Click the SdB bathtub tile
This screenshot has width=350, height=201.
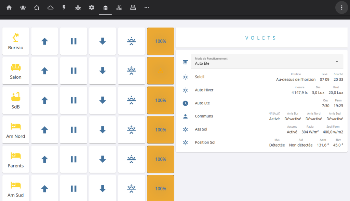[x=16, y=100]
